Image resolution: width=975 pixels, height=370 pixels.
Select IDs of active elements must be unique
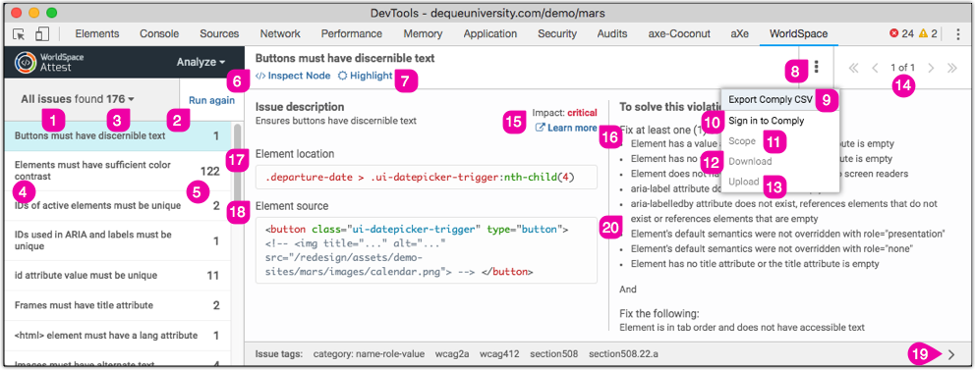point(117,205)
